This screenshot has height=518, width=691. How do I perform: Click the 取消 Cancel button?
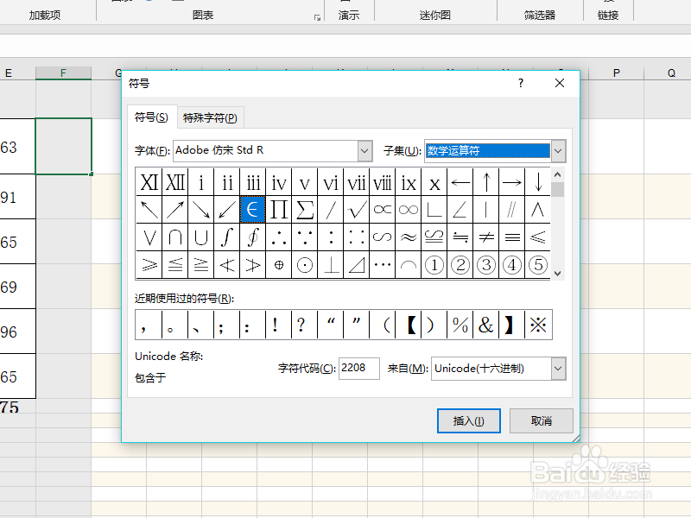coord(541,420)
